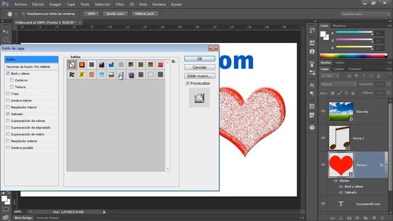This screenshot has height=221, width=393.
Task: Create new adjustment layer from the Layers panel bottom
Action: [x=357, y=219]
